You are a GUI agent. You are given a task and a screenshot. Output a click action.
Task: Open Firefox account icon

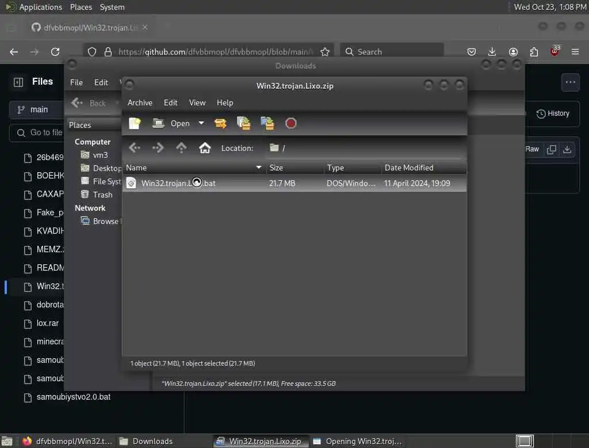click(x=513, y=52)
